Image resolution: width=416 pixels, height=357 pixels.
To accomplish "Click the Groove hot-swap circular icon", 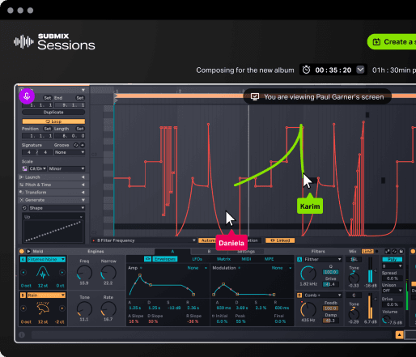I will pos(76,145).
